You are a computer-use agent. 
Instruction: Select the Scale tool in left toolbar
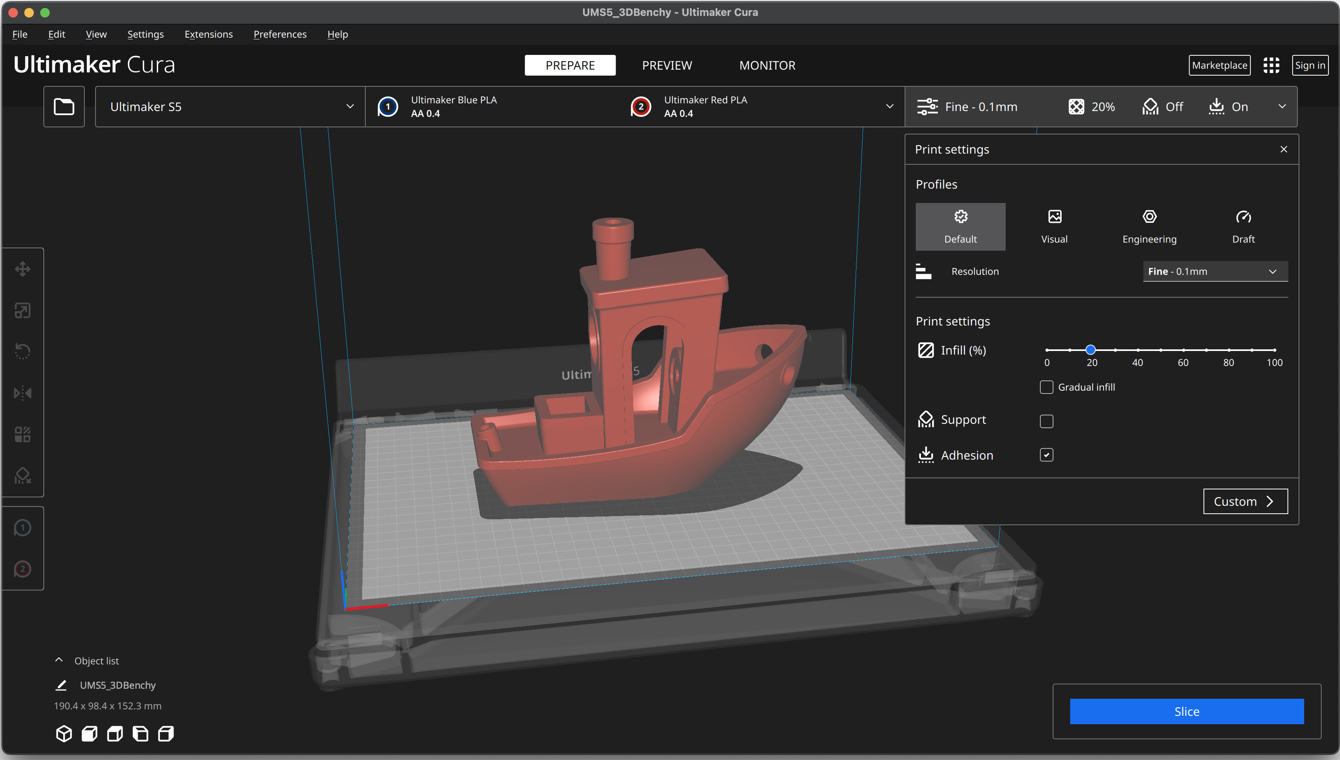22,311
